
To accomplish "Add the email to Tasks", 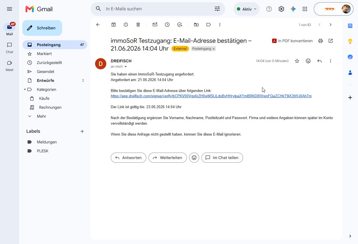I will [180, 25].
